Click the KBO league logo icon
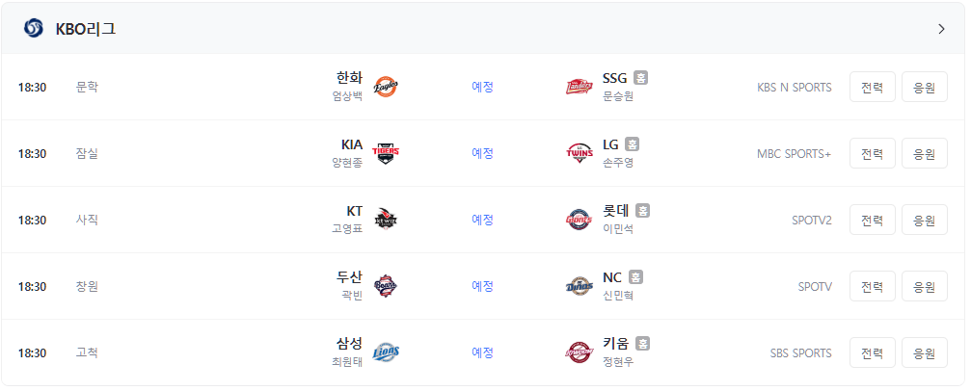 (x=34, y=29)
